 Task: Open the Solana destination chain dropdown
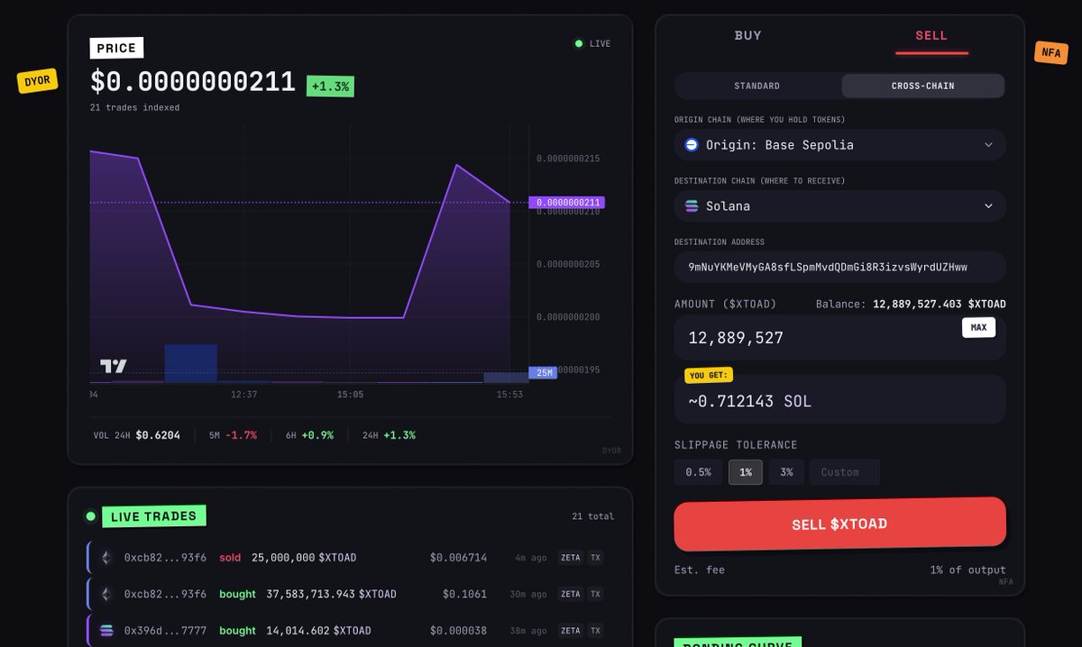click(840, 206)
